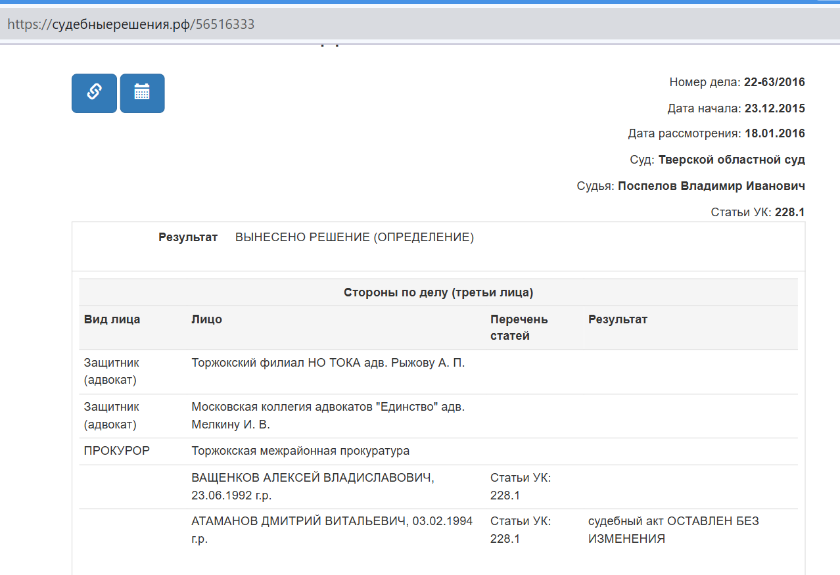
Task: Click the browser address bar URL
Action: (131, 24)
